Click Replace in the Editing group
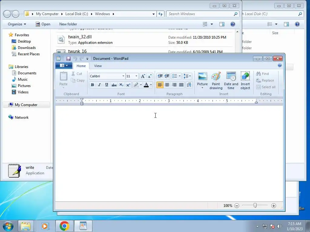This screenshot has width=310, height=232. click(265, 80)
